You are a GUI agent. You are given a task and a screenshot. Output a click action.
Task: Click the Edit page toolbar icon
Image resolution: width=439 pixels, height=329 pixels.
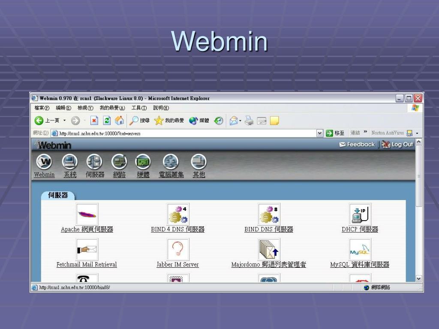(262, 121)
